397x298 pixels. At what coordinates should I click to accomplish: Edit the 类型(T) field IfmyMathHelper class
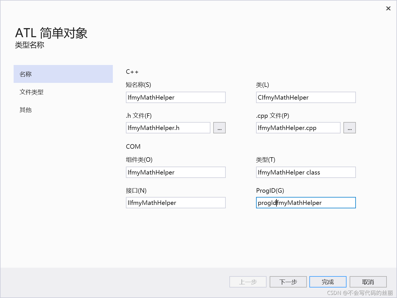(x=306, y=172)
